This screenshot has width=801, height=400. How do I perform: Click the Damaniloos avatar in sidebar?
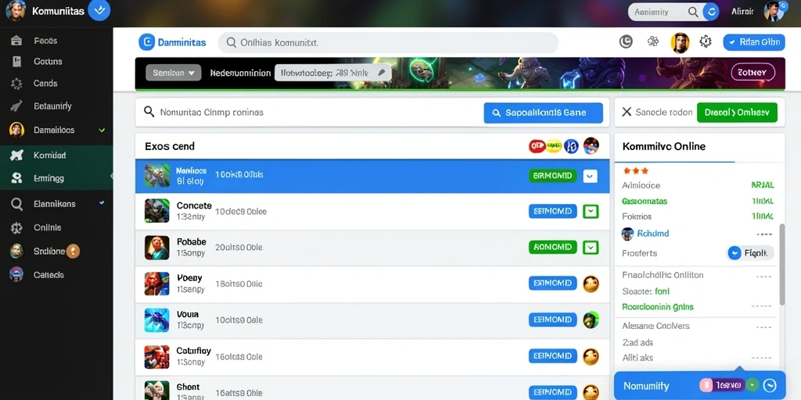[16, 130]
